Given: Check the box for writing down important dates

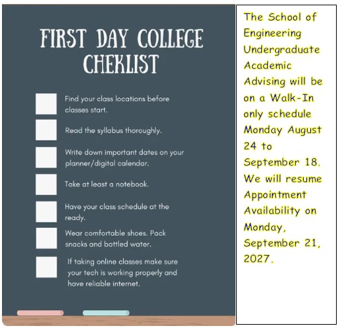Looking at the screenshot, I should [x=46, y=157].
